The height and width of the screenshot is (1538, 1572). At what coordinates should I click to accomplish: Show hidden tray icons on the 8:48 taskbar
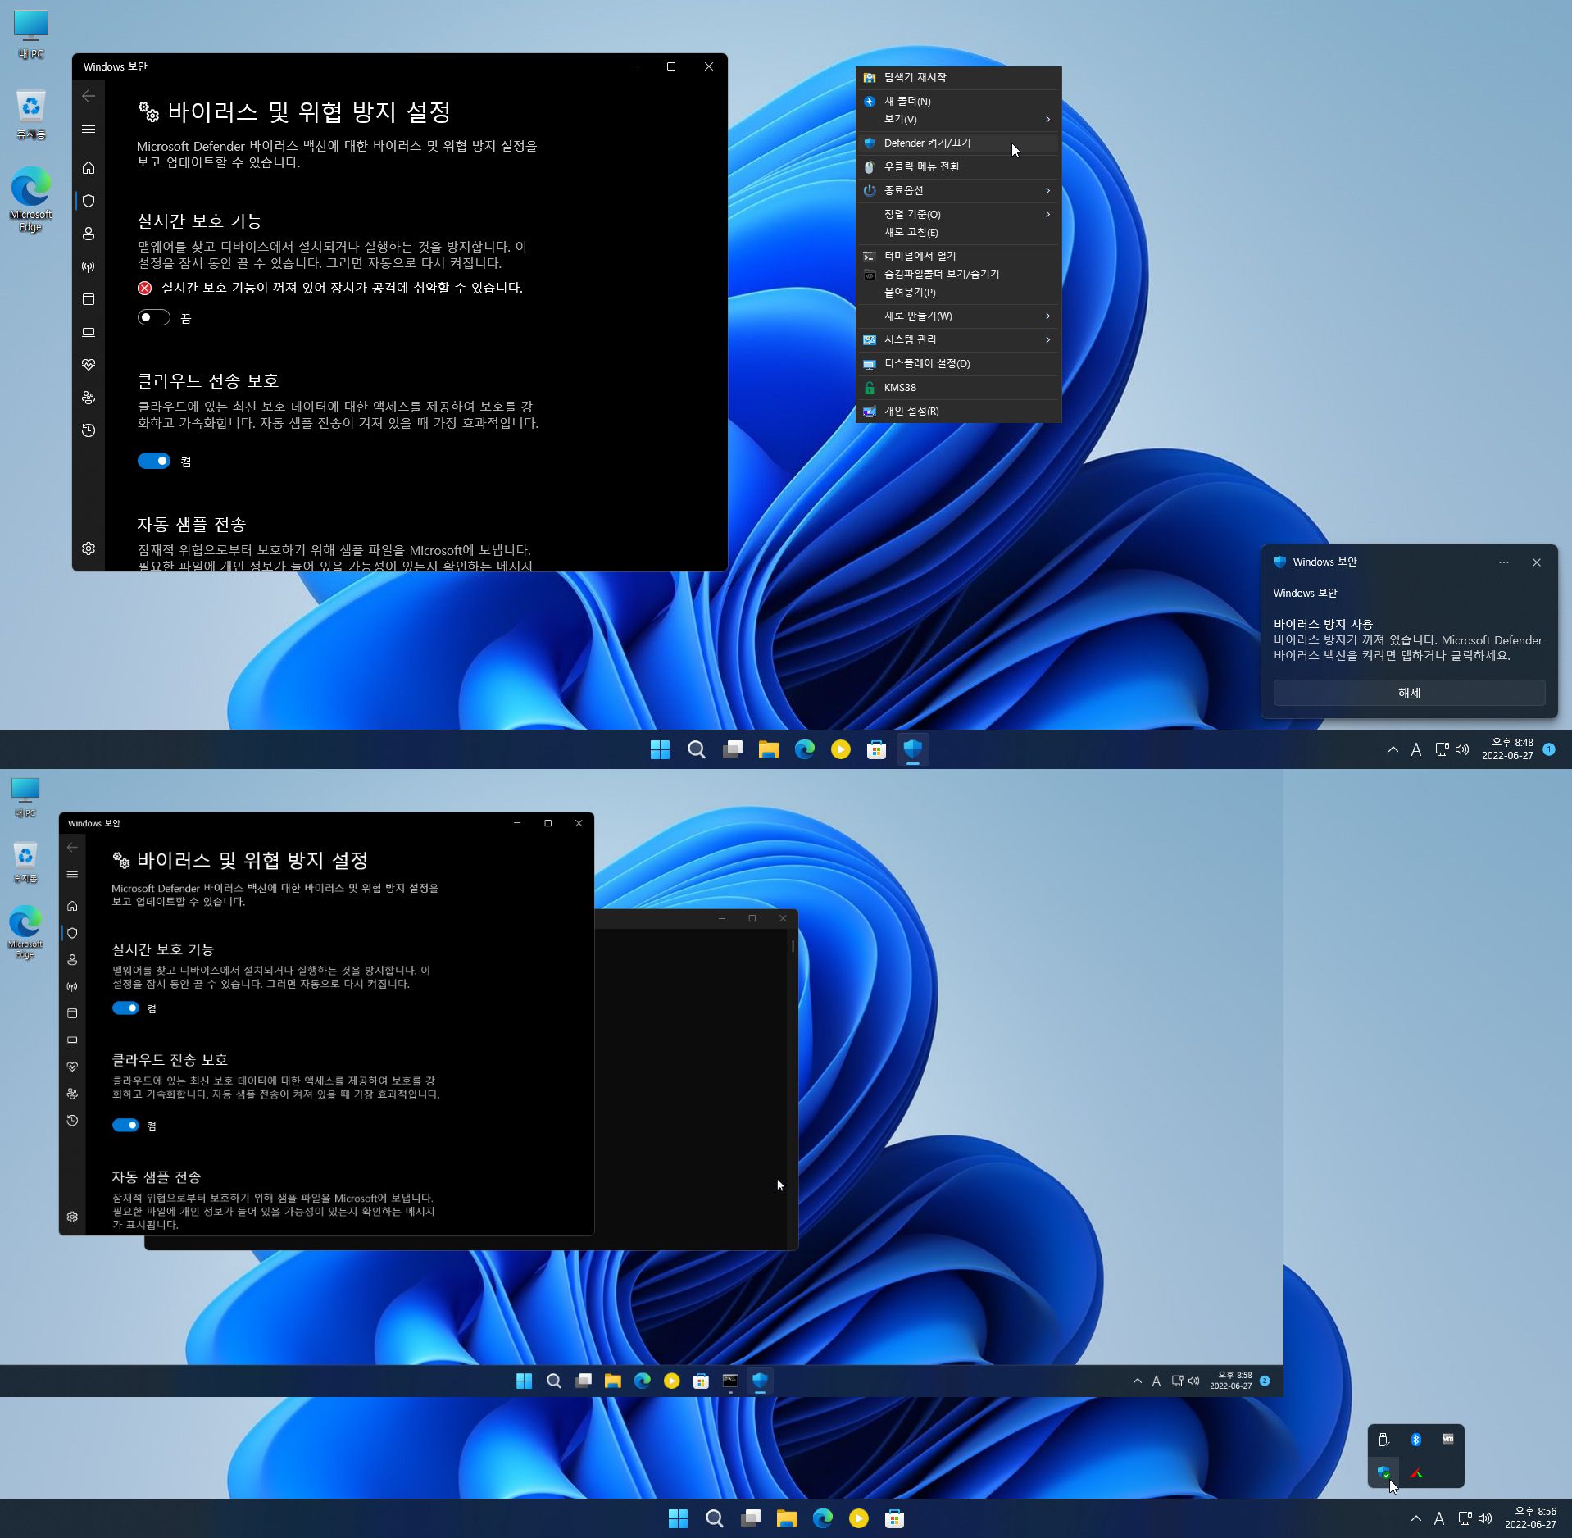click(1393, 749)
